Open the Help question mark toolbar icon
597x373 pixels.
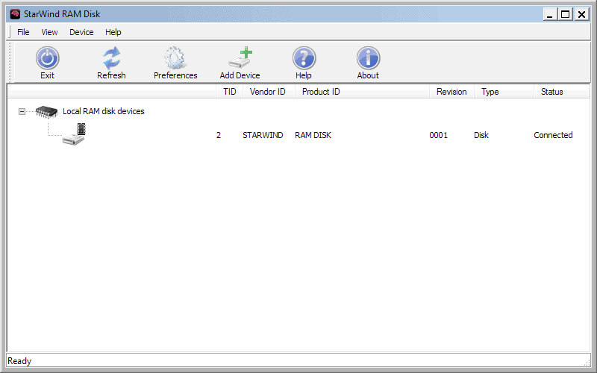(304, 58)
